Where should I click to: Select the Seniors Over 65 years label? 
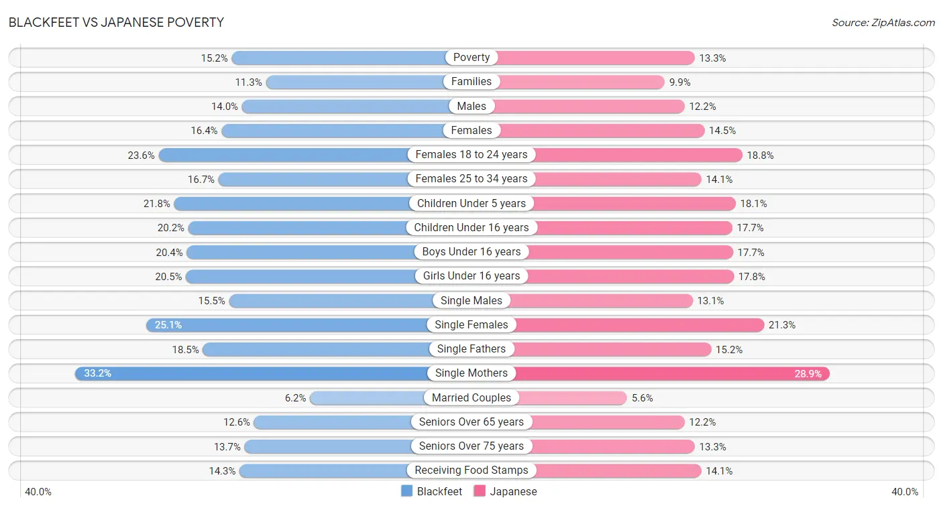pyautogui.click(x=472, y=422)
